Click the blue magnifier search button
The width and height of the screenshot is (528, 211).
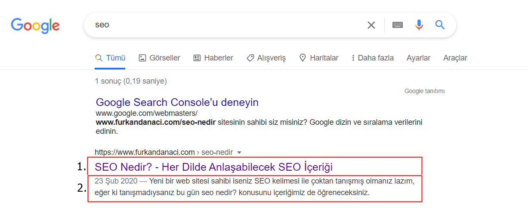[x=440, y=25]
